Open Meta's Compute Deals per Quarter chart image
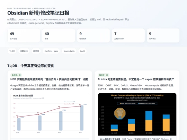The height and width of the screenshot is (140, 187). pos(137,114)
